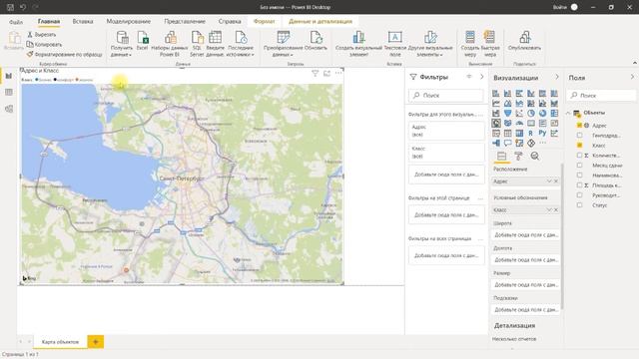Select the Pie chart visualization
Screen dimensions: 639x359
[531, 113]
